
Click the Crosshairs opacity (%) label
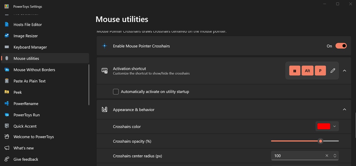132,141
